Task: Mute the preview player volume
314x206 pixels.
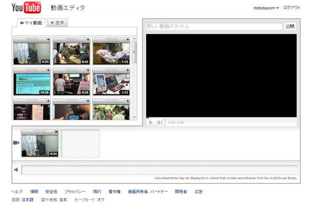Action: pos(160,122)
